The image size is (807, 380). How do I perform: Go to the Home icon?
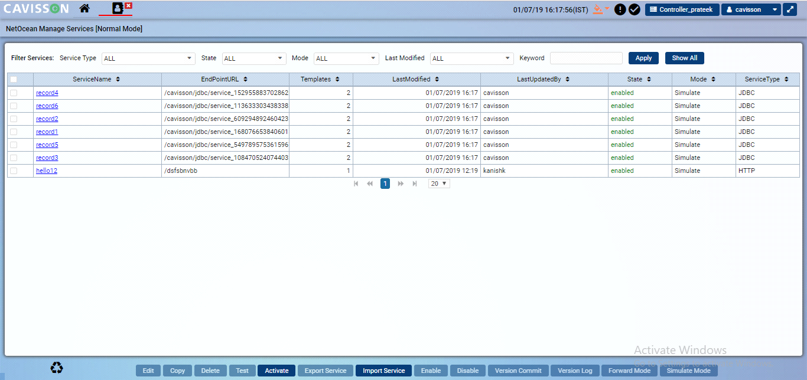pos(84,9)
